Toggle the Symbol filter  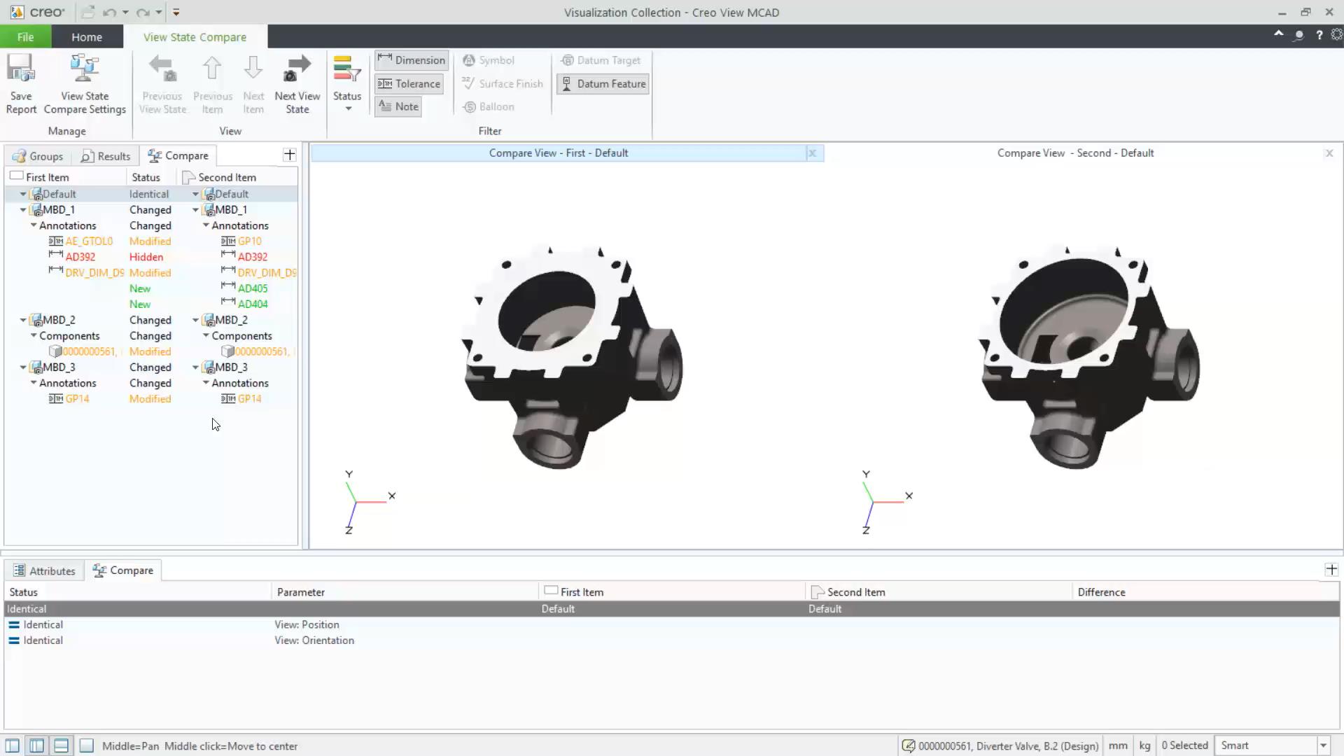[x=489, y=60]
